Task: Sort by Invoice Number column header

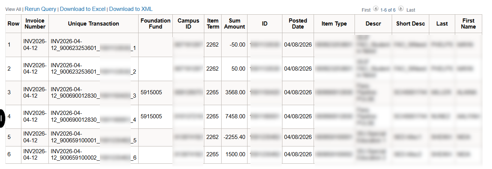Action: pos(35,24)
